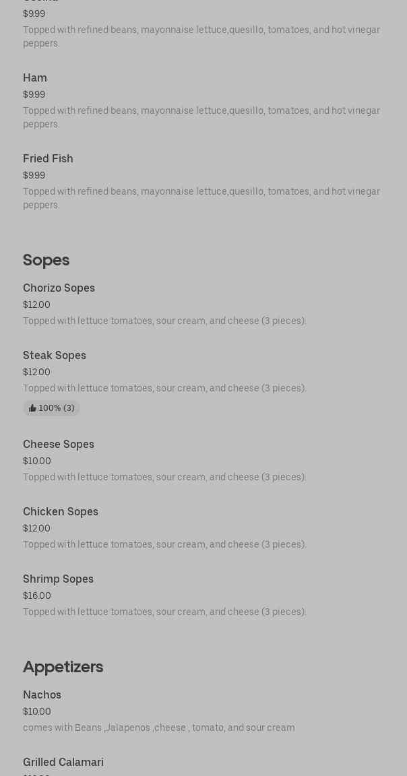The width and height of the screenshot is (407, 776).
Task: Select Cheese Sopes from the menu
Action: [x=59, y=445]
